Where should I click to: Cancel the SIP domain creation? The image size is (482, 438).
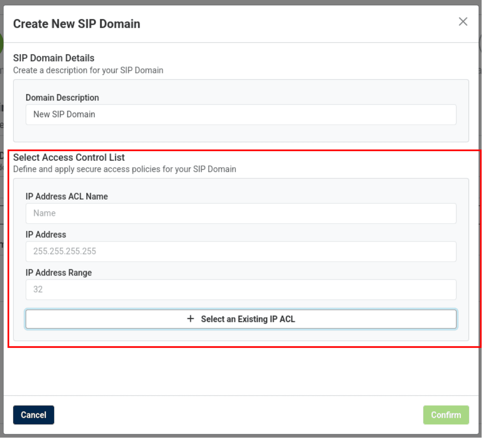point(34,415)
